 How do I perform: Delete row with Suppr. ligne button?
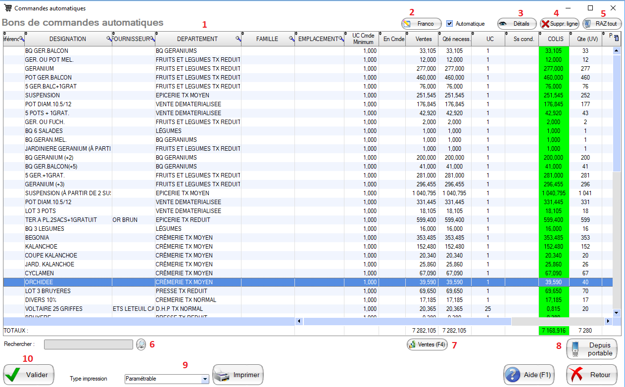559,23
